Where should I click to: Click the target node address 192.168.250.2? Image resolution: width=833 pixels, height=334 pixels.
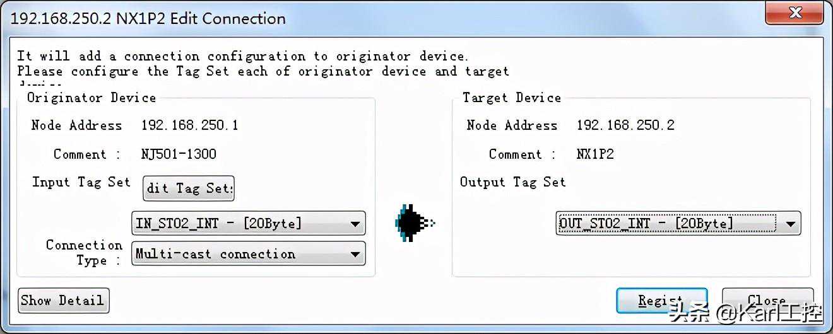625,125
